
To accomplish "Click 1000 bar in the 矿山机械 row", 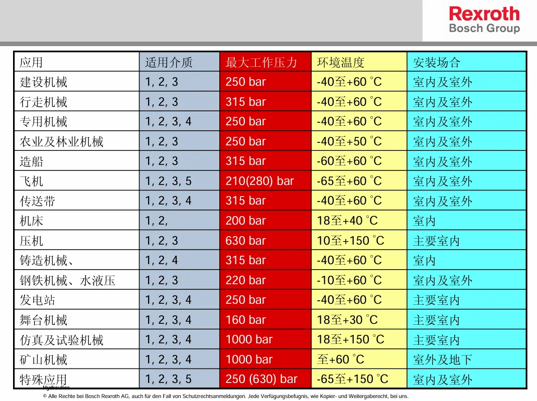I will (x=249, y=359).
